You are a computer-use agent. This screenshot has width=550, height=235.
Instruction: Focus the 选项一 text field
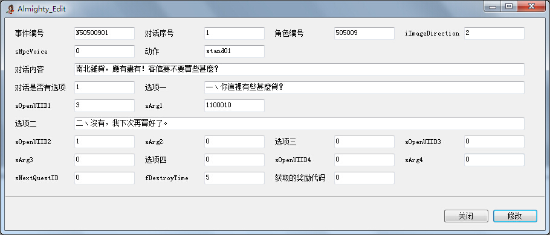364,87
